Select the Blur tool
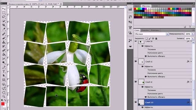 pos(4,58)
